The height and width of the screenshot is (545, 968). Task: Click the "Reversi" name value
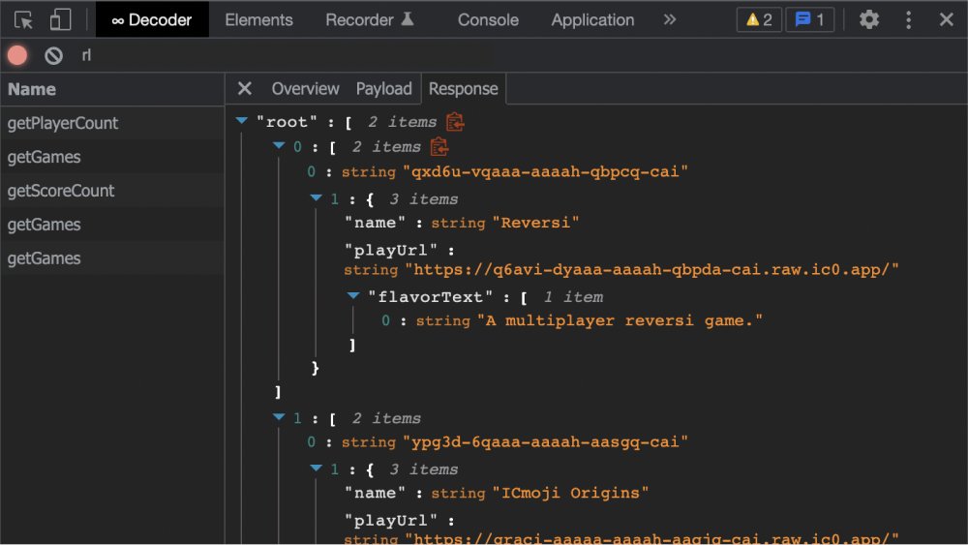pos(536,223)
